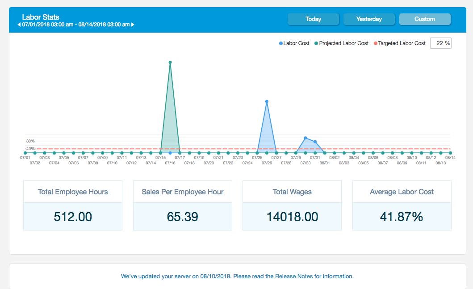Click the Labor Stats date range text

(x=76, y=25)
